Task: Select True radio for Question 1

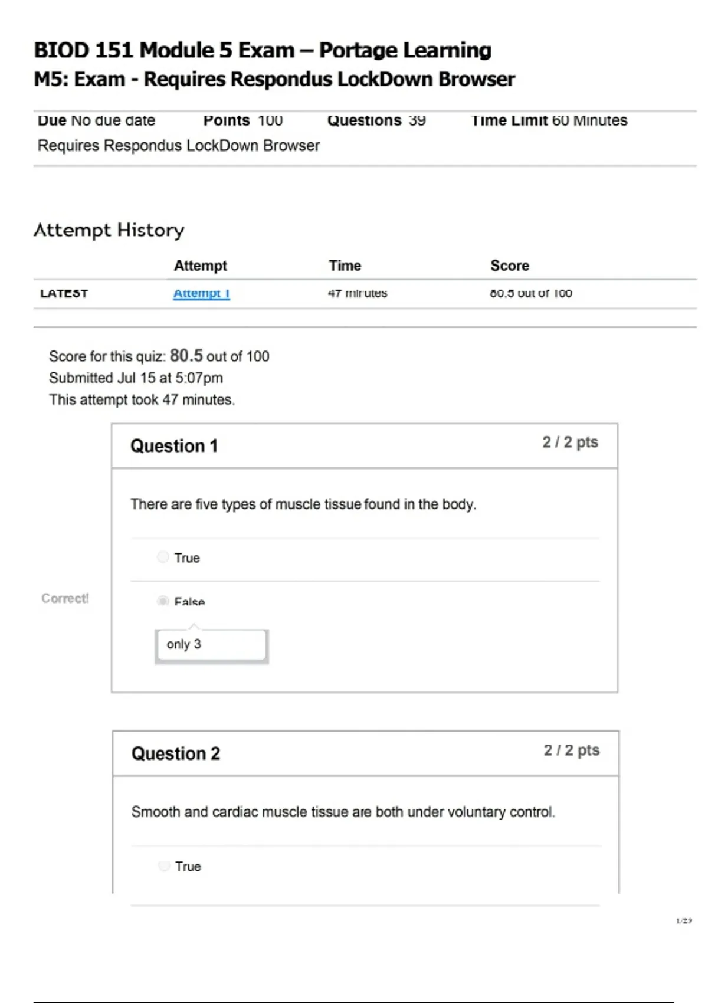Action: click(x=163, y=557)
